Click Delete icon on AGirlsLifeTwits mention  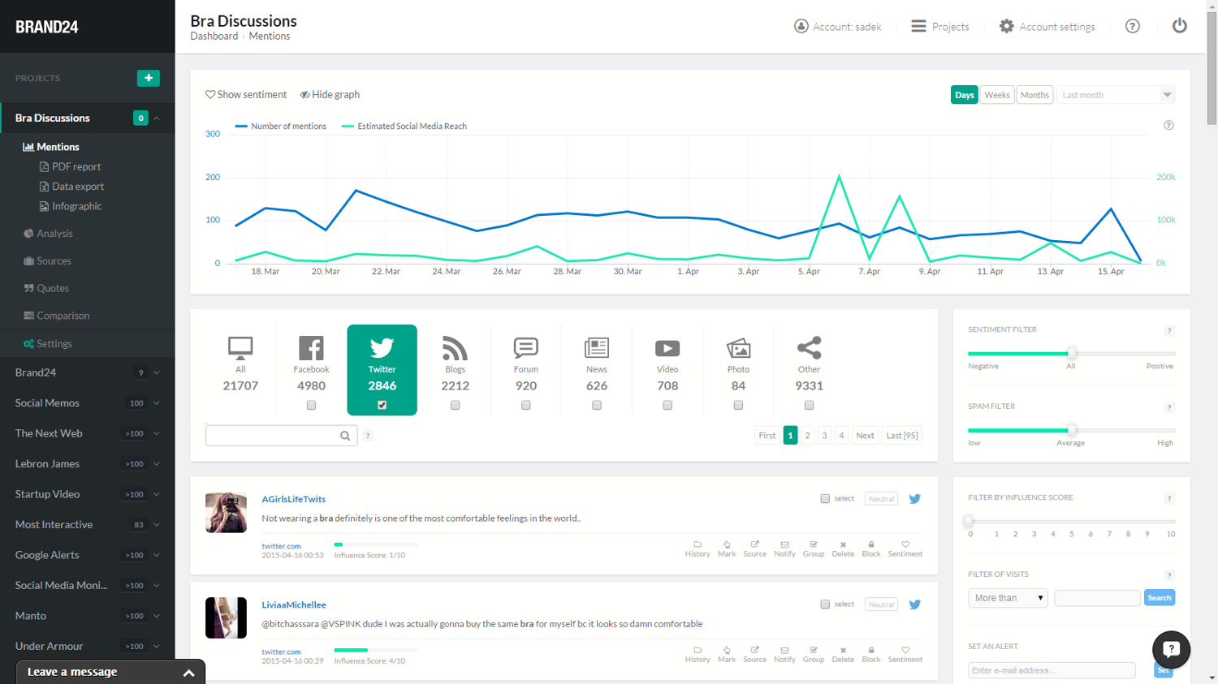843,548
